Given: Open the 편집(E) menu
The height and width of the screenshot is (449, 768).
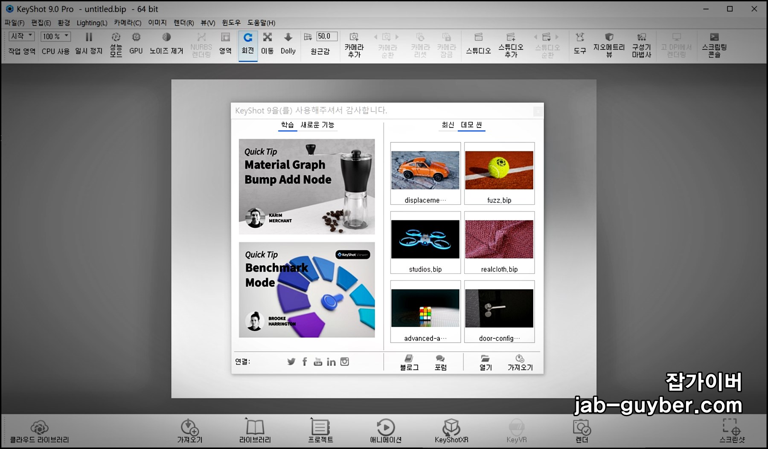Looking at the screenshot, I should tap(41, 23).
